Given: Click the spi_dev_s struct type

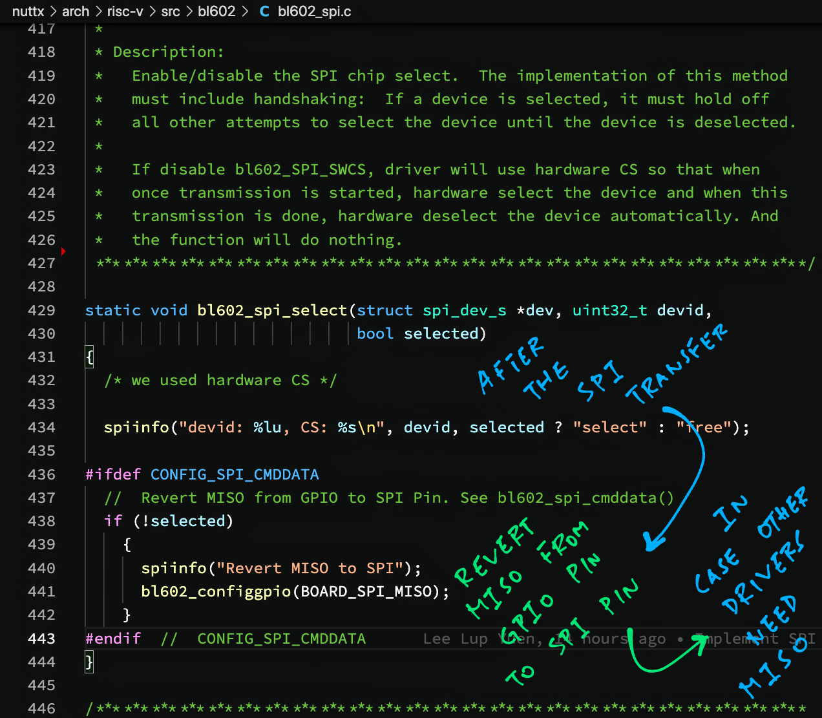Looking at the screenshot, I should tap(464, 310).
